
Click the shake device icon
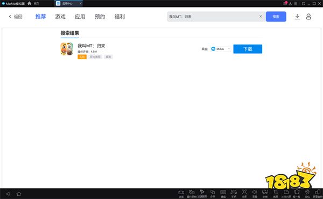click(297, 194)
